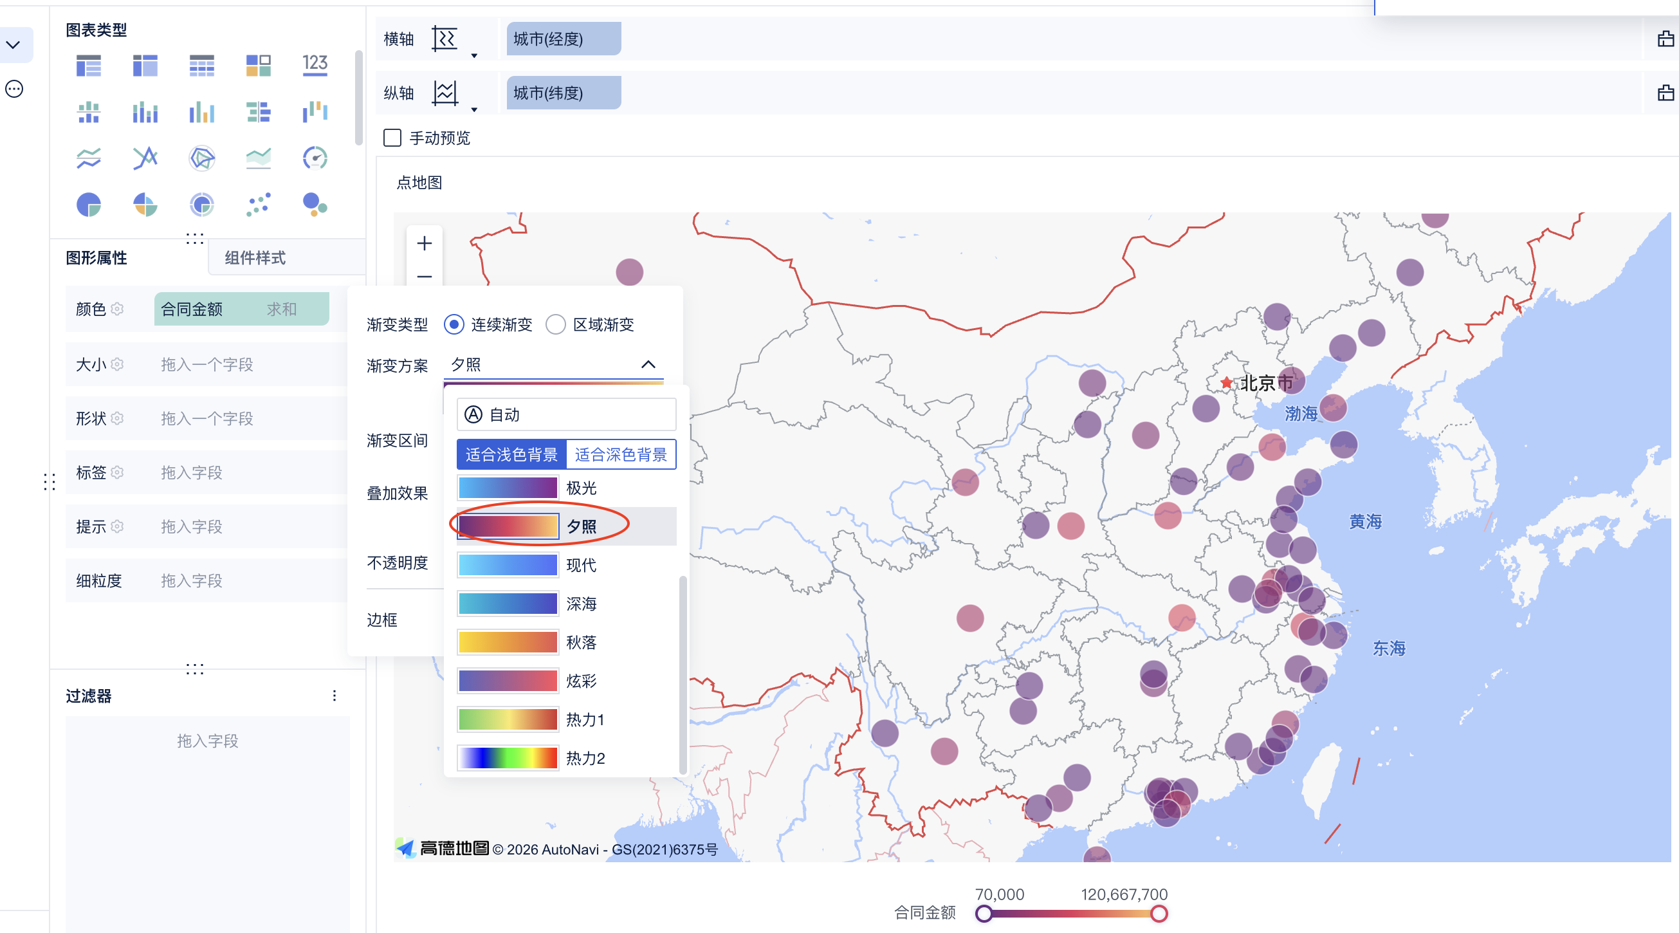Click the 自动 gradient scheme button

[x=565, y=414]
